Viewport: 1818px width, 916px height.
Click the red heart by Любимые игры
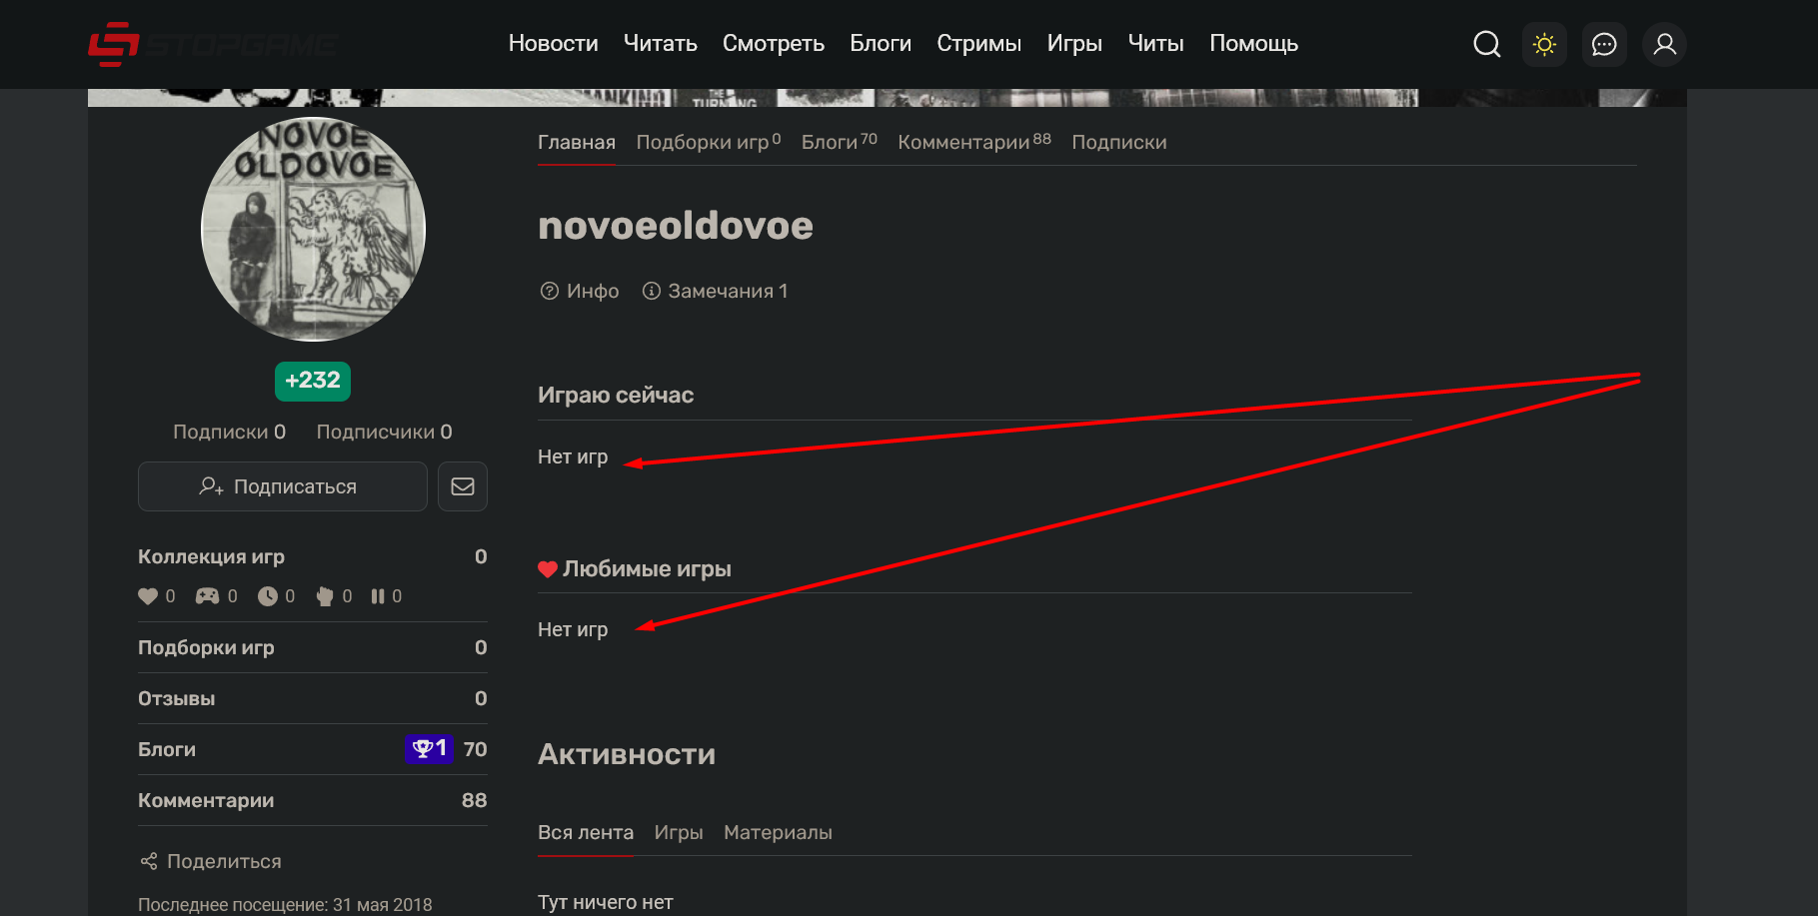(548, 569)
